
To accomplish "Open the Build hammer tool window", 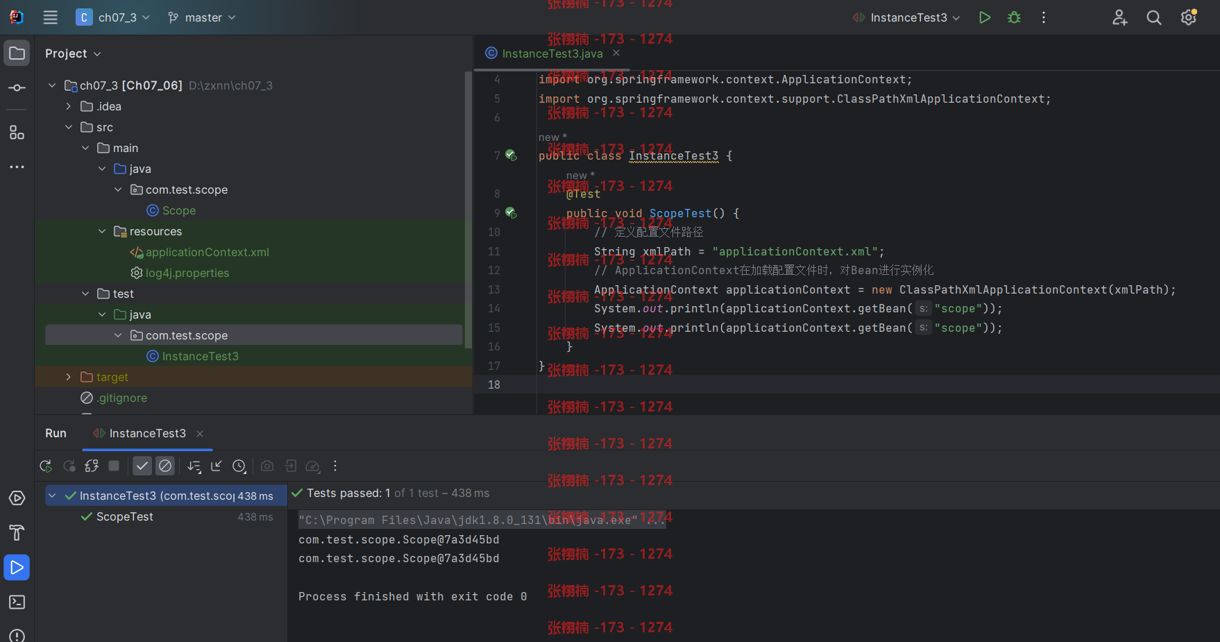I will 17,533.
